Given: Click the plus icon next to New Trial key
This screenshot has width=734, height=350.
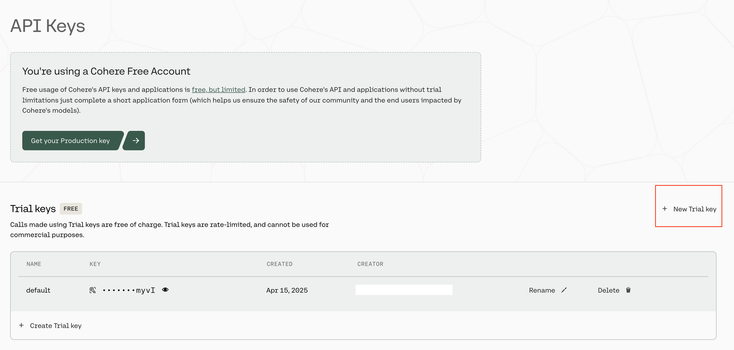Looking at the screenshot, I should pyautogui.click(x=665, y=209).
